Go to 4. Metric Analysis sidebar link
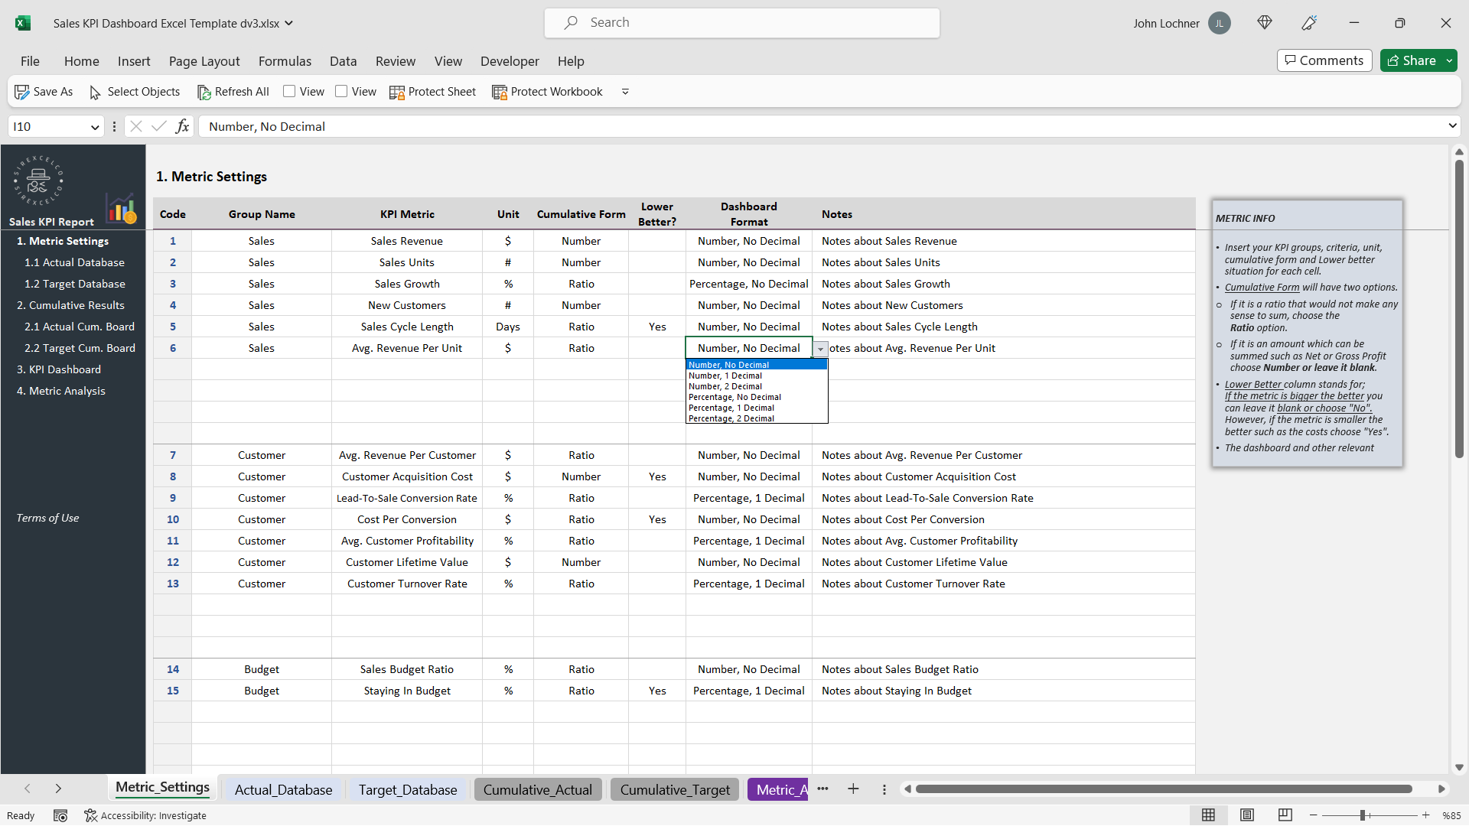Screen dimensions: 1469x826 coord(61,391)
